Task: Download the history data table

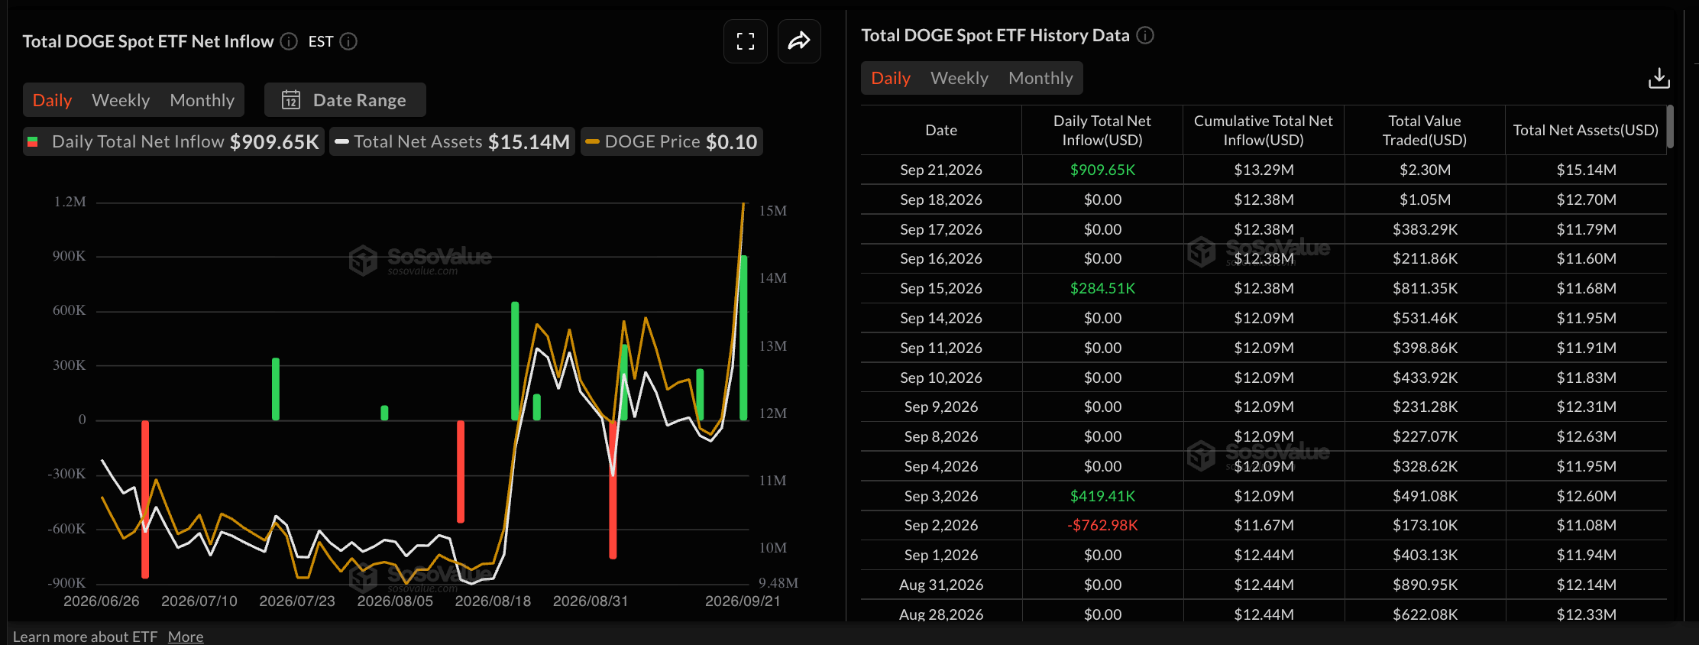Action: point(1659,78)
